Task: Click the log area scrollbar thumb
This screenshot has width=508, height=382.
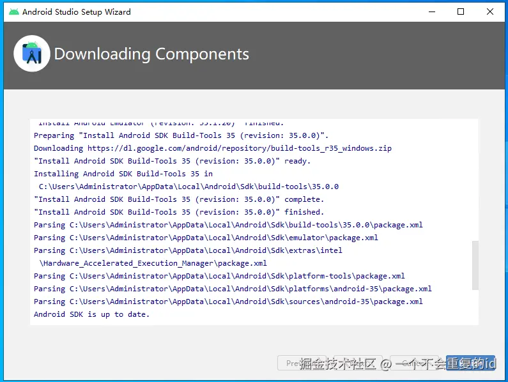Action: tap(475, 265)
